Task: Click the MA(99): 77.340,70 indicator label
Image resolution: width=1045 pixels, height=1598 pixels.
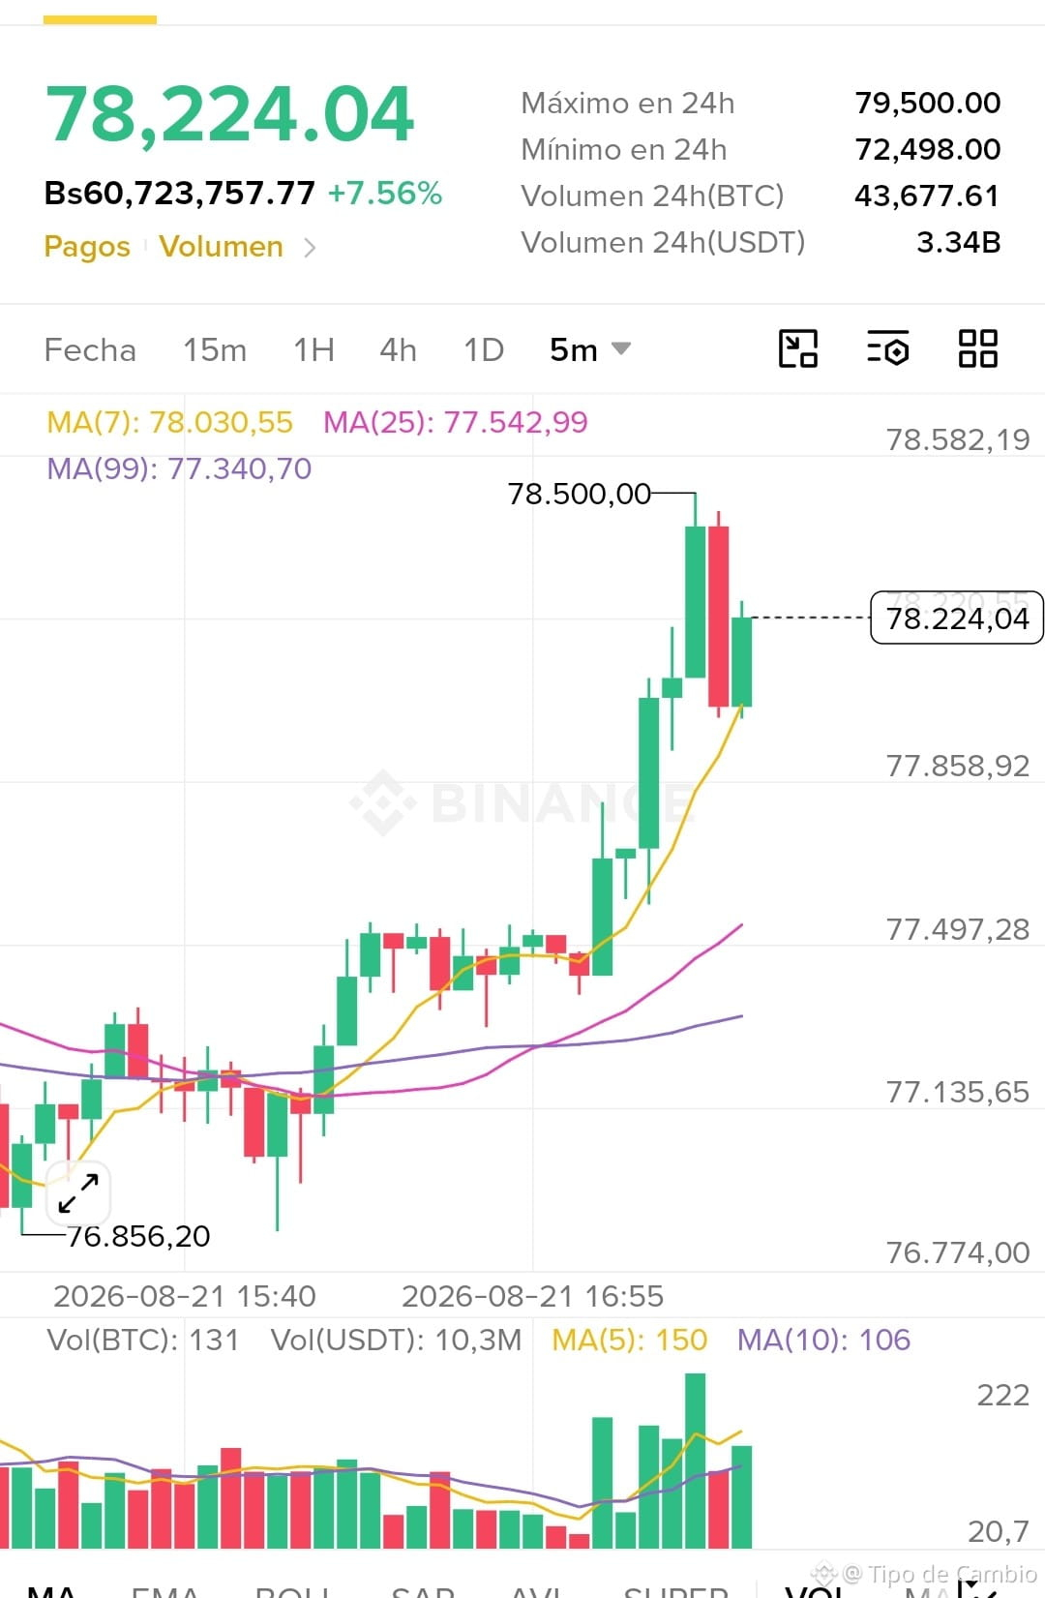Action: pyautogui.click(x=179, y=468)
